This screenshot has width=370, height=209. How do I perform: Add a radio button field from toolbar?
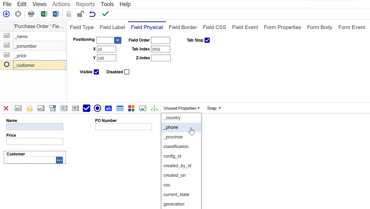tap(97, 108)
